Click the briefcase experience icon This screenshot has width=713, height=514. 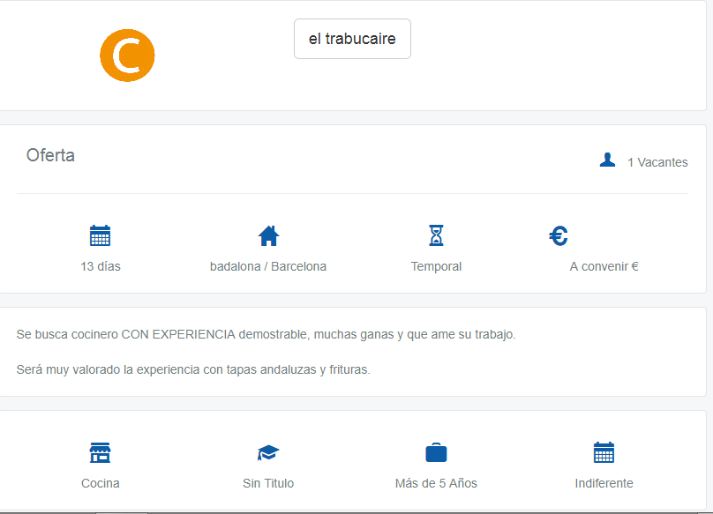[x=436, y=453]
